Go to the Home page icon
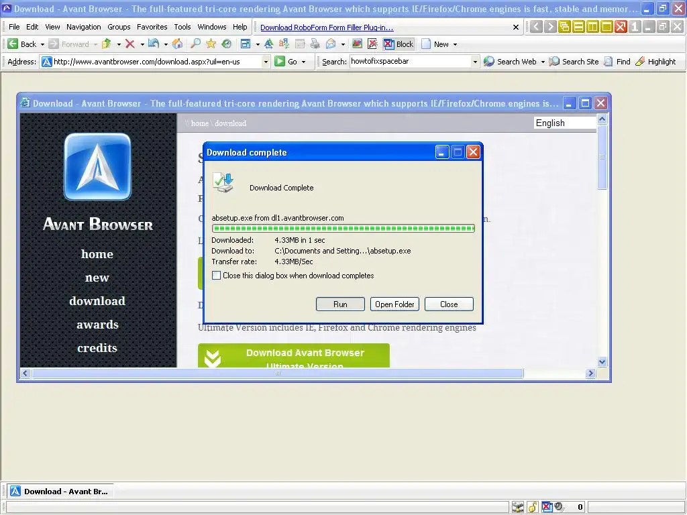The height and width of the screenshot is (515, 687). click(177, 44)
